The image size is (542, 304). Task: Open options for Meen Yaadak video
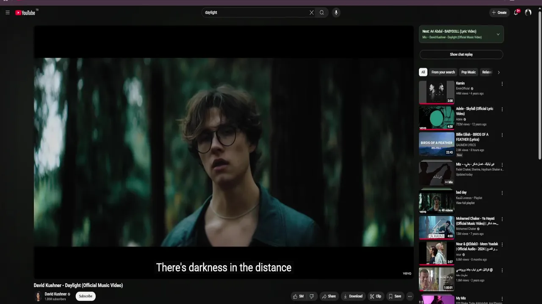pyautogui.click(x=502, y=244)
